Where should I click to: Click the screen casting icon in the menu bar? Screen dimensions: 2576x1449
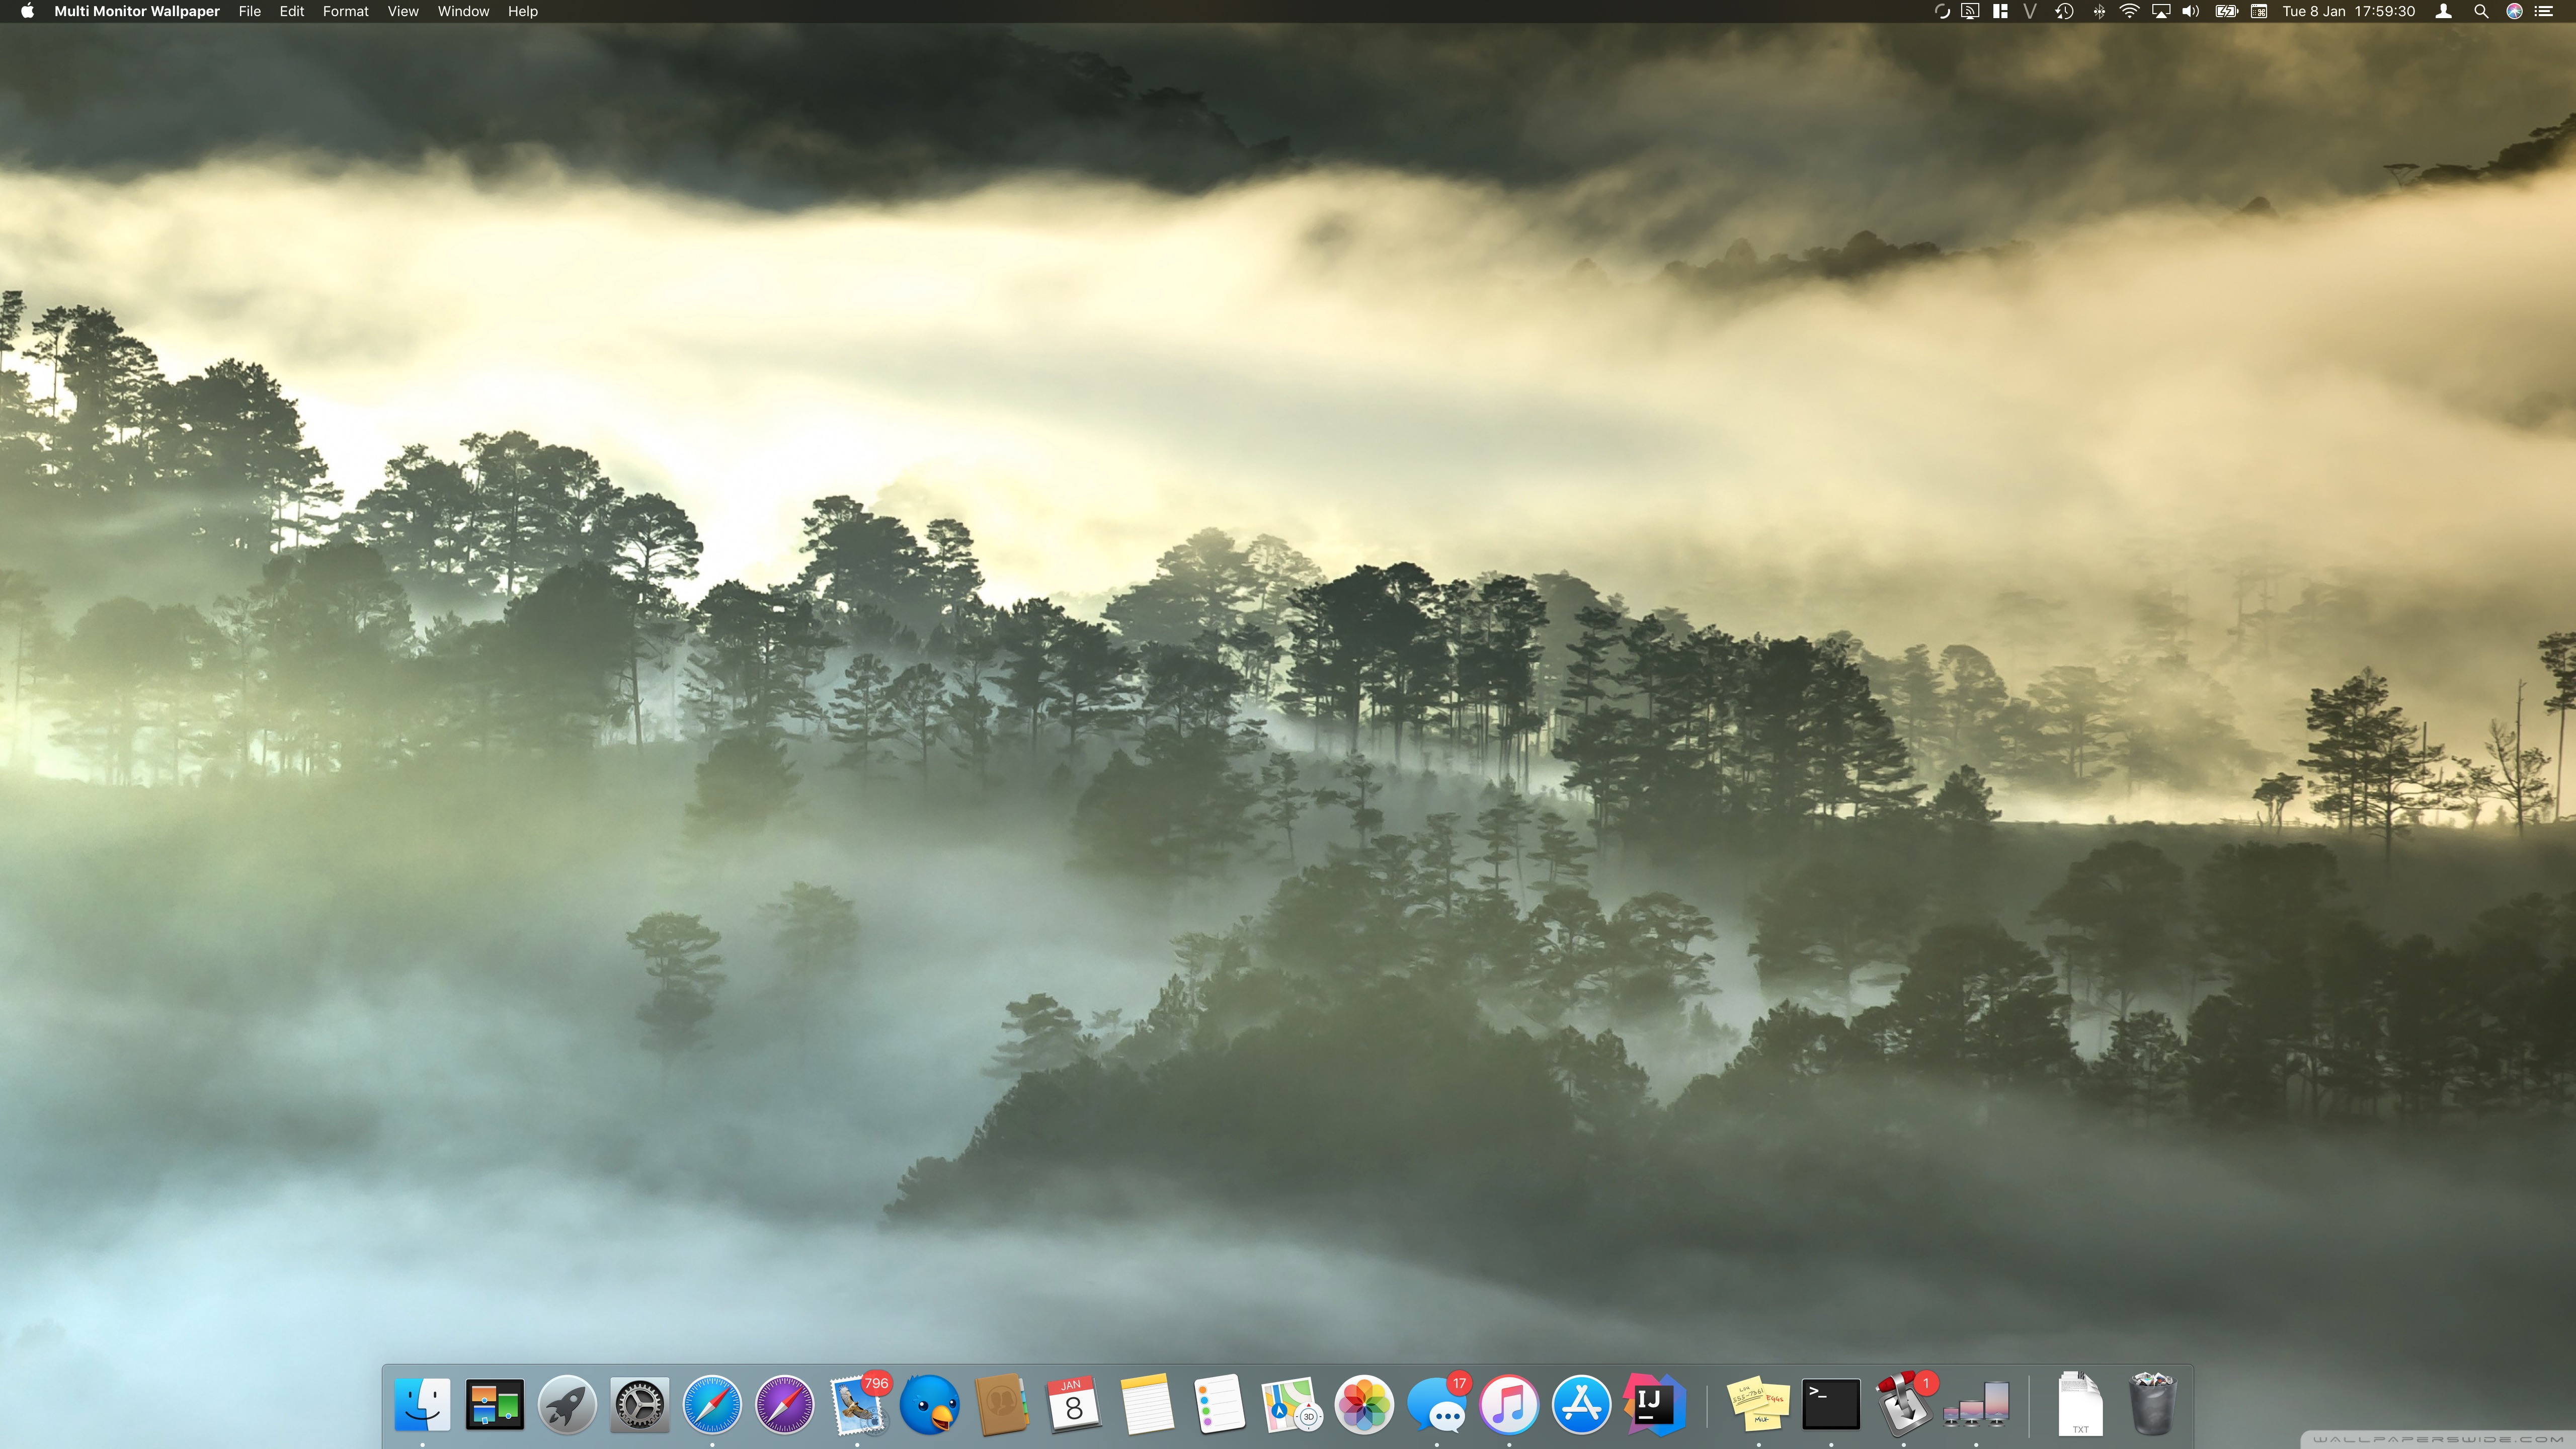(x=1970, y=11)
